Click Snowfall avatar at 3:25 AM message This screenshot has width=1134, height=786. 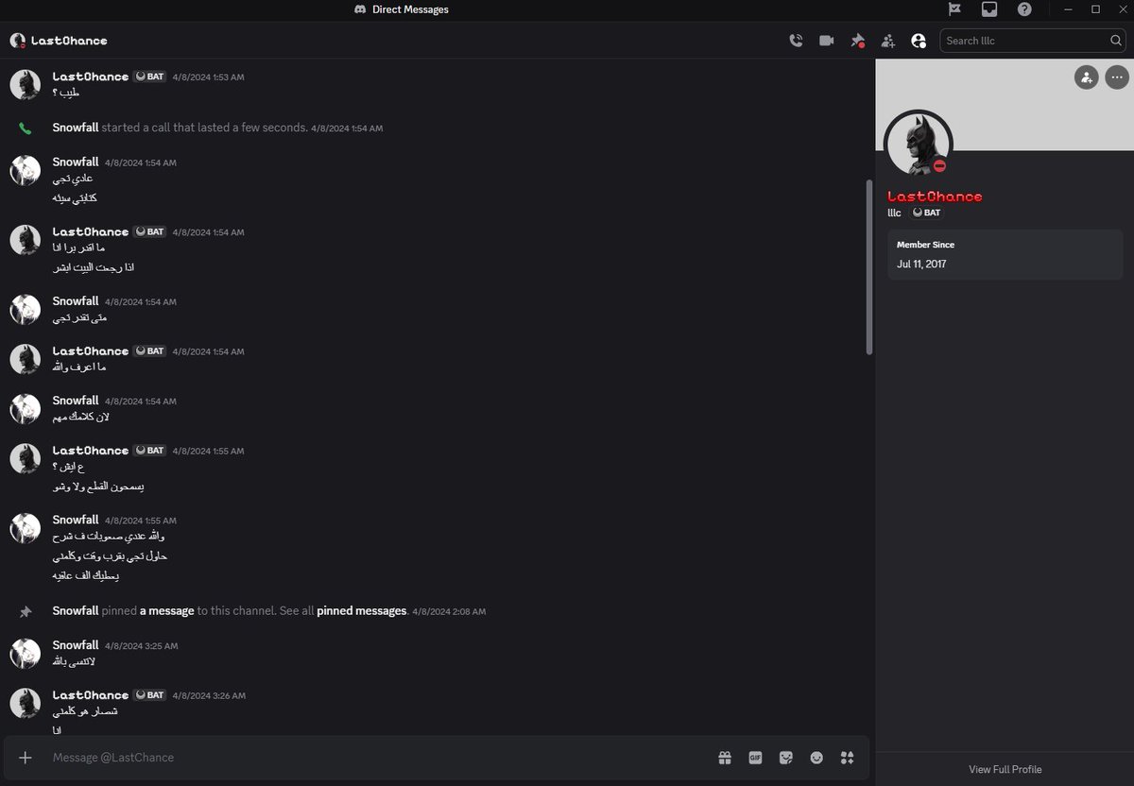coord(26,654)
